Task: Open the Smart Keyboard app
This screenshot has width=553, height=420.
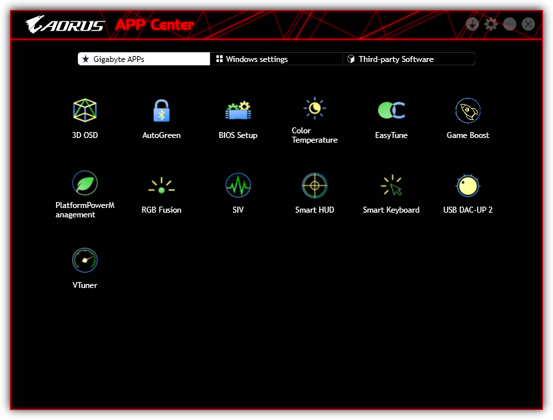Action: click(391, 185)
